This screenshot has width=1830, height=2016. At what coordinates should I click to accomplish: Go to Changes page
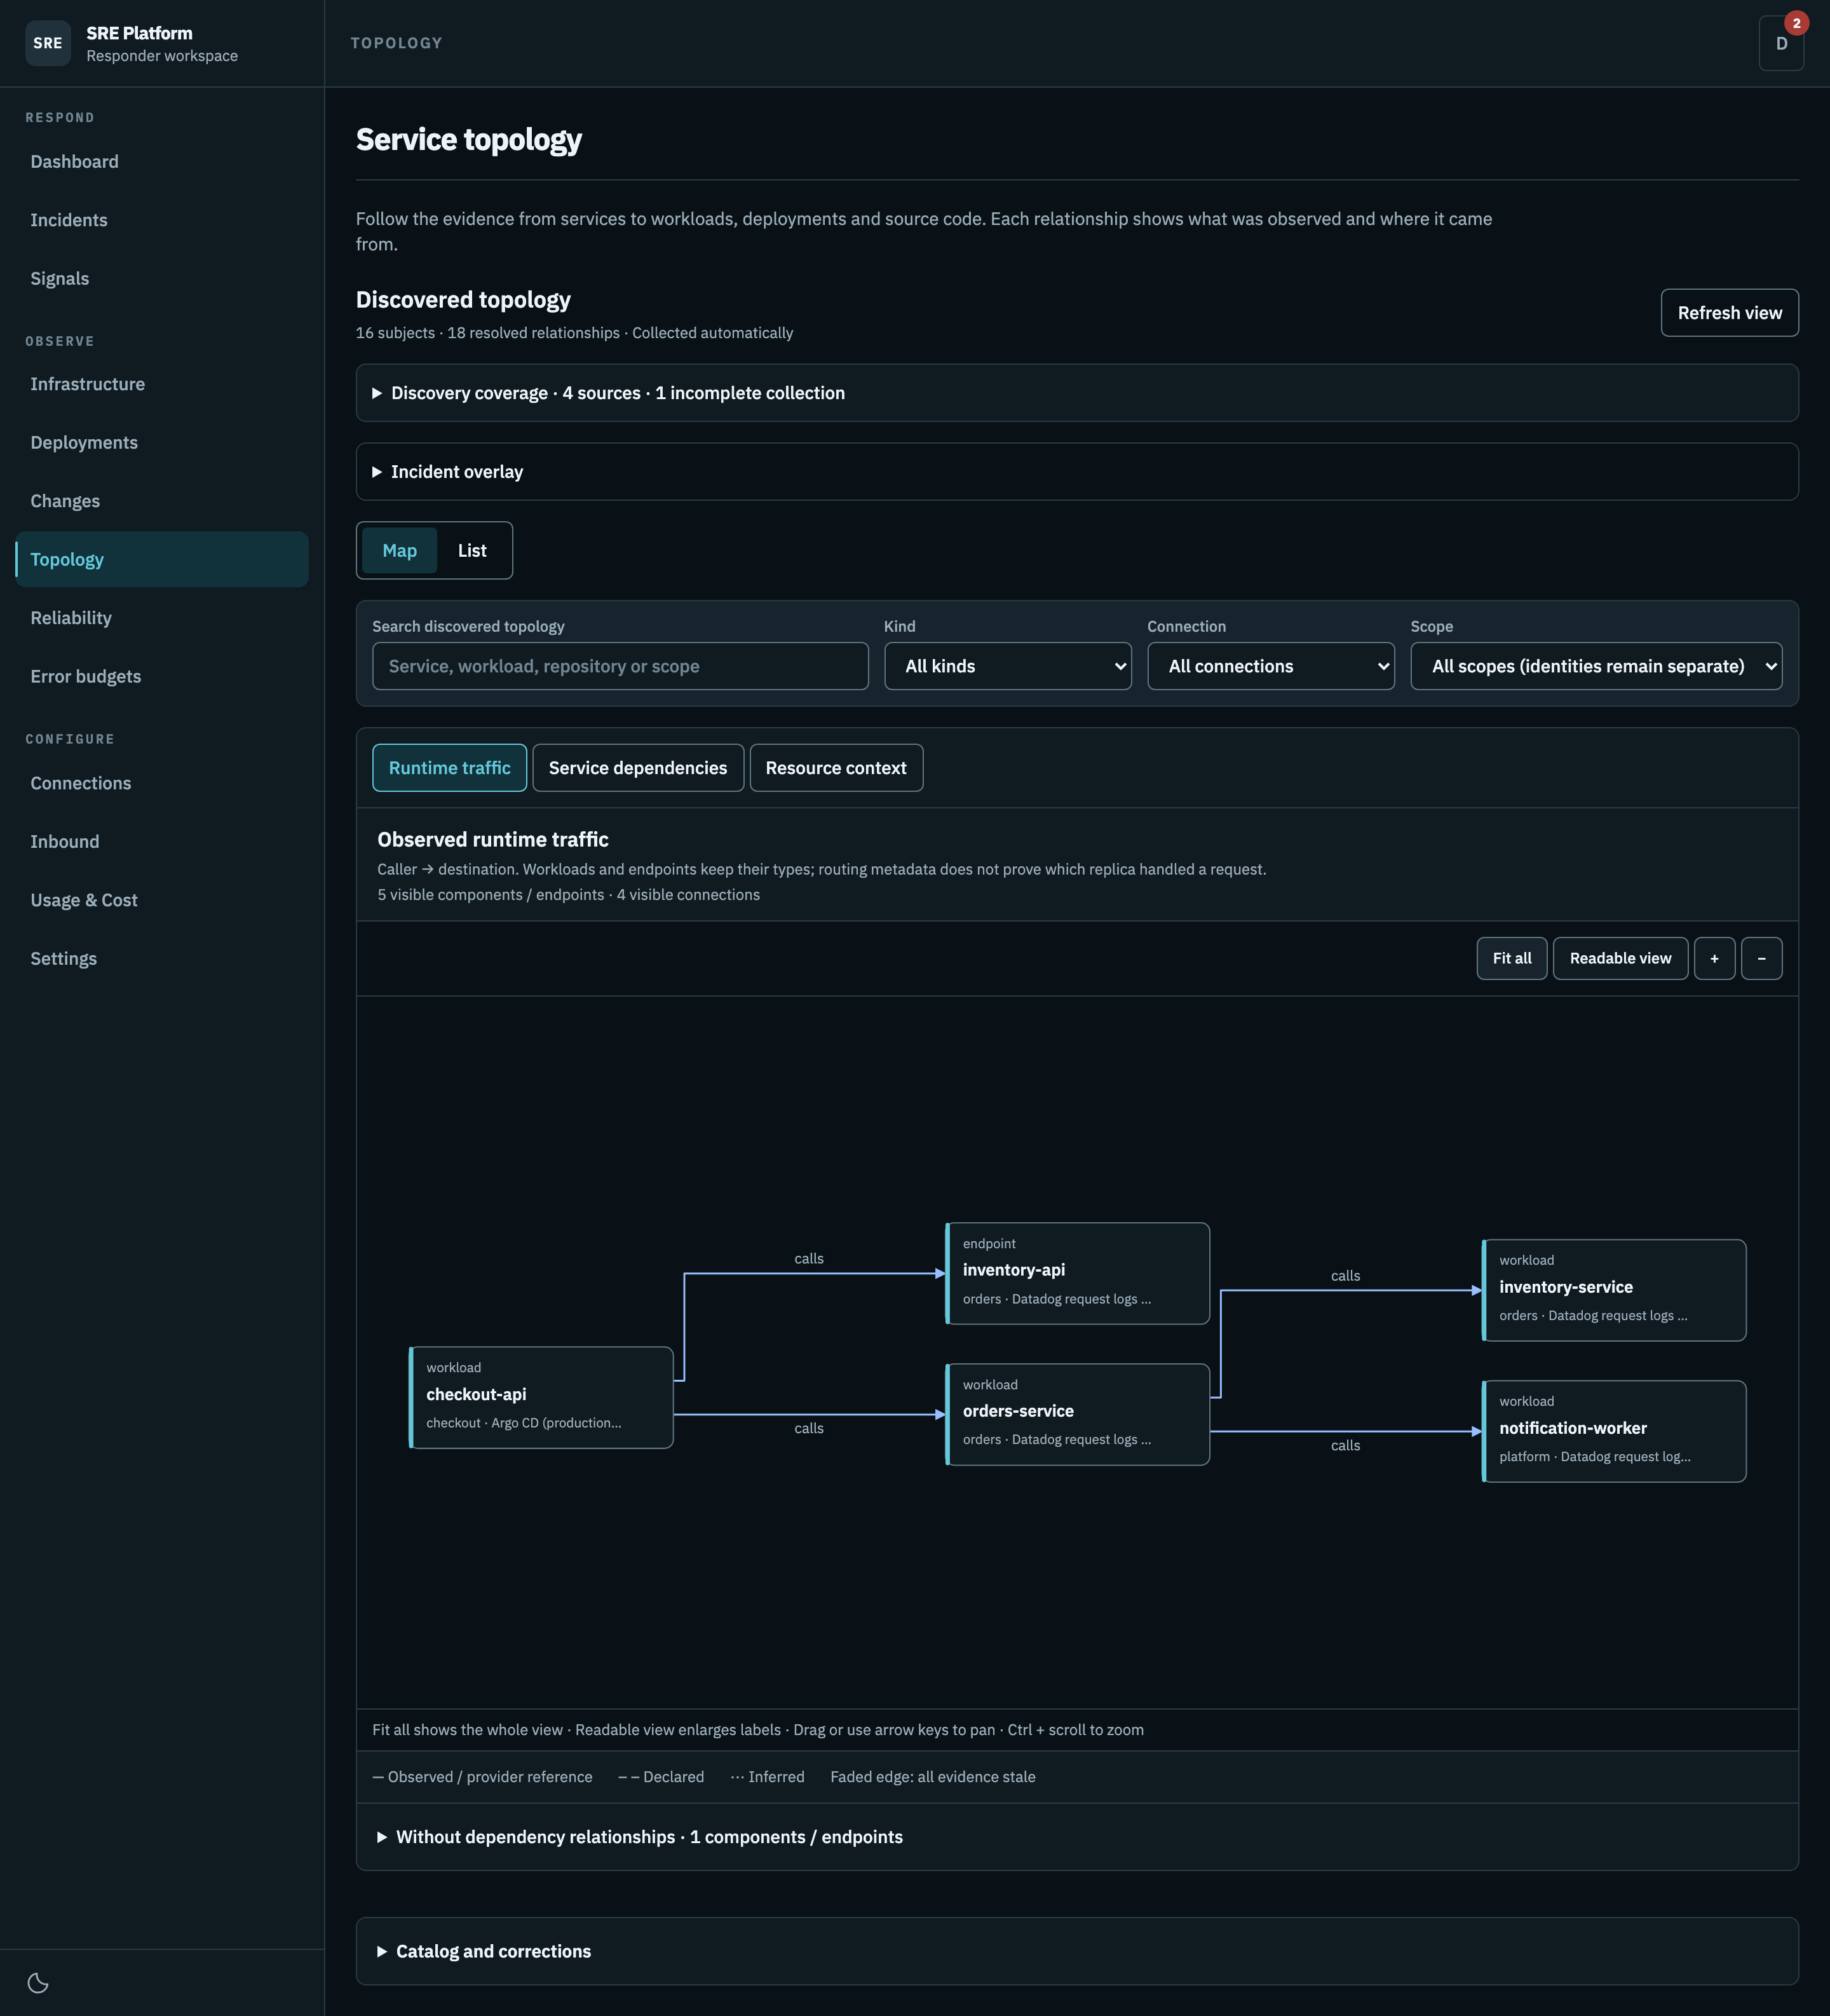point(162,501)
